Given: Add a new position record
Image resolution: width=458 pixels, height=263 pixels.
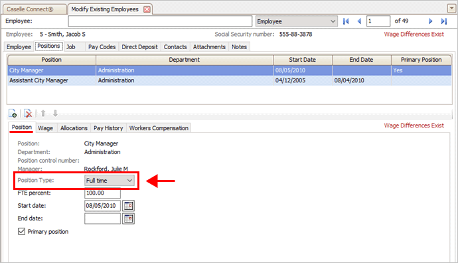Looking at the screenshot, I should click(13, 114).
